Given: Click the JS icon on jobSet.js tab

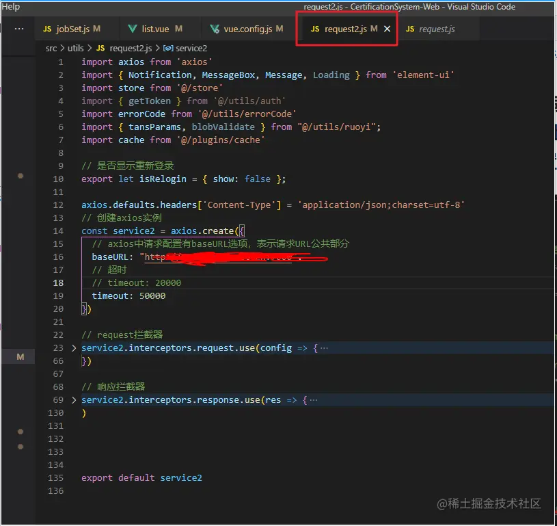Looking at the screenshot, I should pyautogui.click(x=47, y=29).
